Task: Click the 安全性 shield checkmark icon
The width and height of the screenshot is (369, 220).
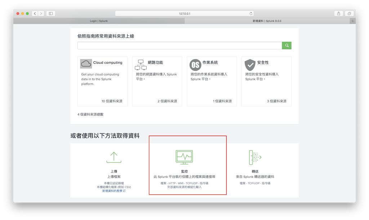Action: click(x=250, y=65)
